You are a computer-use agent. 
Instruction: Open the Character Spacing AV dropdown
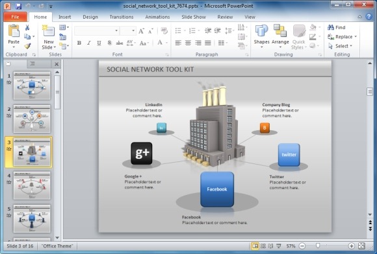[131, 43]
